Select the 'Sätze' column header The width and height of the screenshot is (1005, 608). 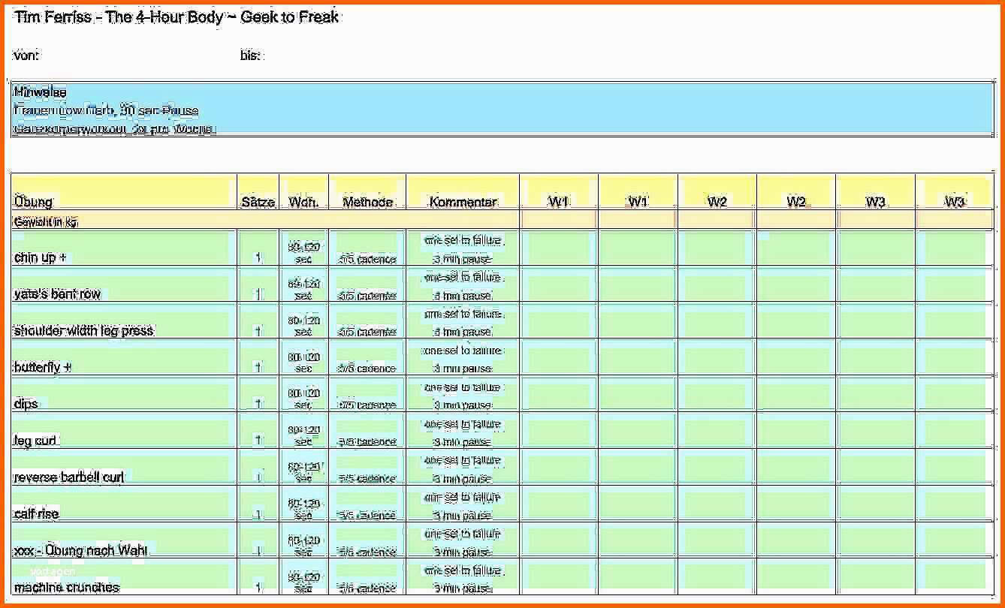coord(258,192)
